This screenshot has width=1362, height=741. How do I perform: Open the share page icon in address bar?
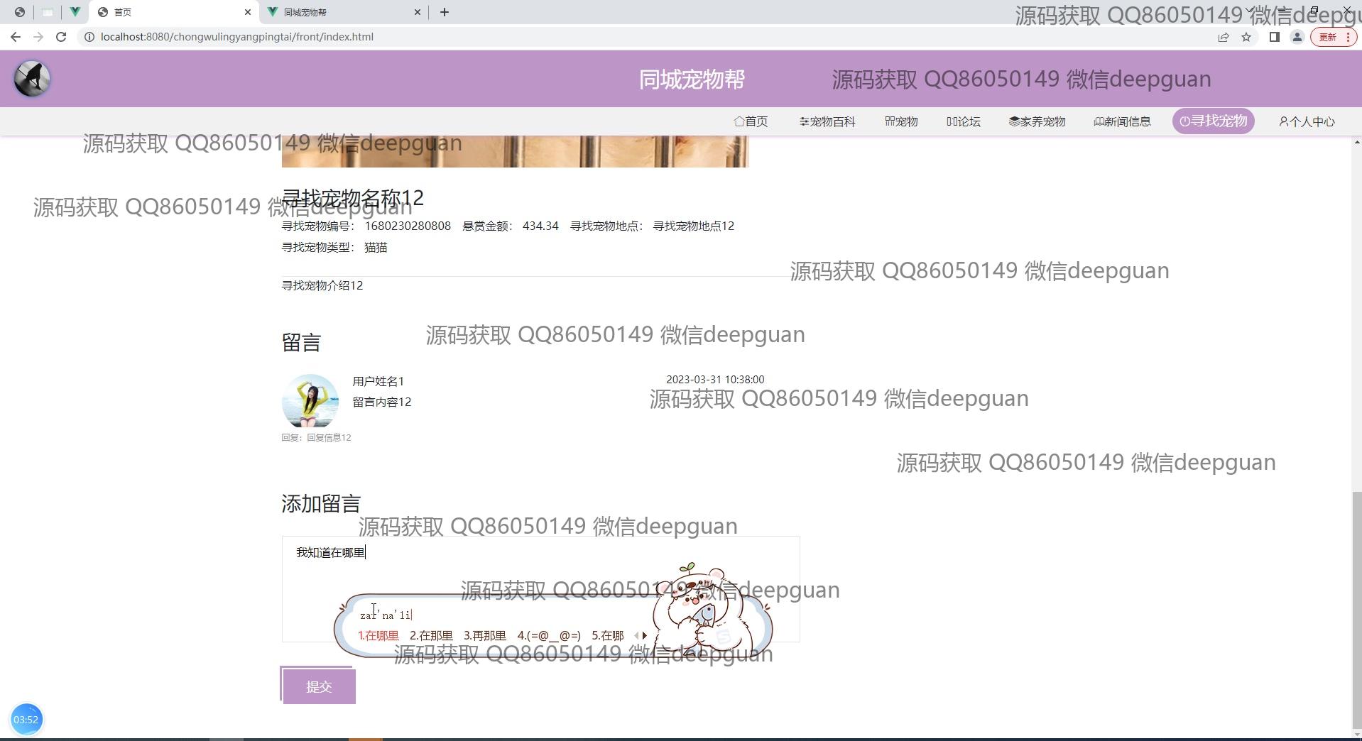tap(1223, 37)
